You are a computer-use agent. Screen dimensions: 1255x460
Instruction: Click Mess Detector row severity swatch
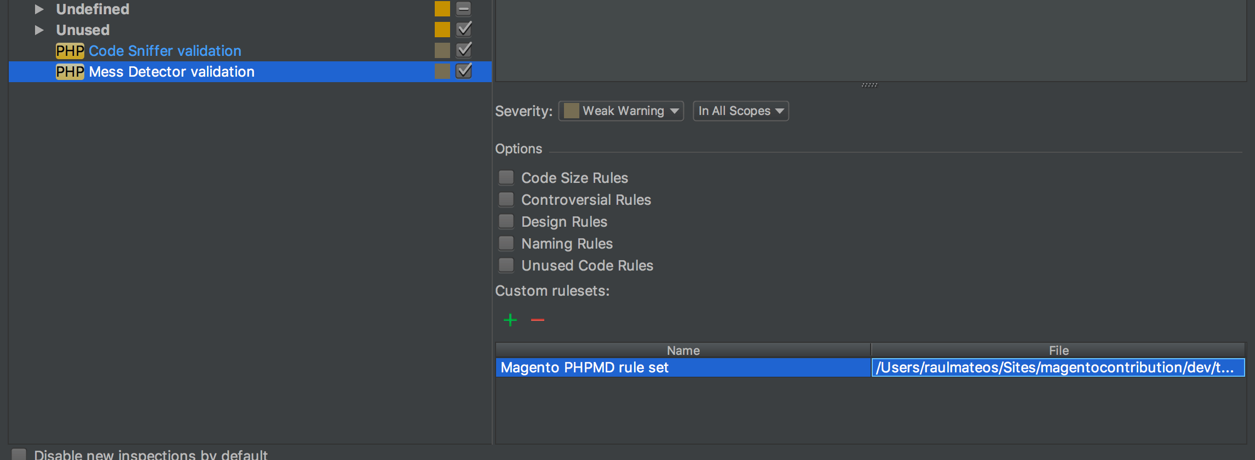[x=442, y=71]
